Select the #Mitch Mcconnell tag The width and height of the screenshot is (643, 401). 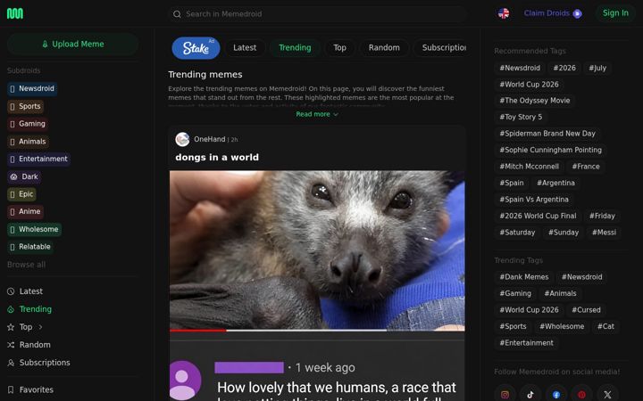(529, 167)
